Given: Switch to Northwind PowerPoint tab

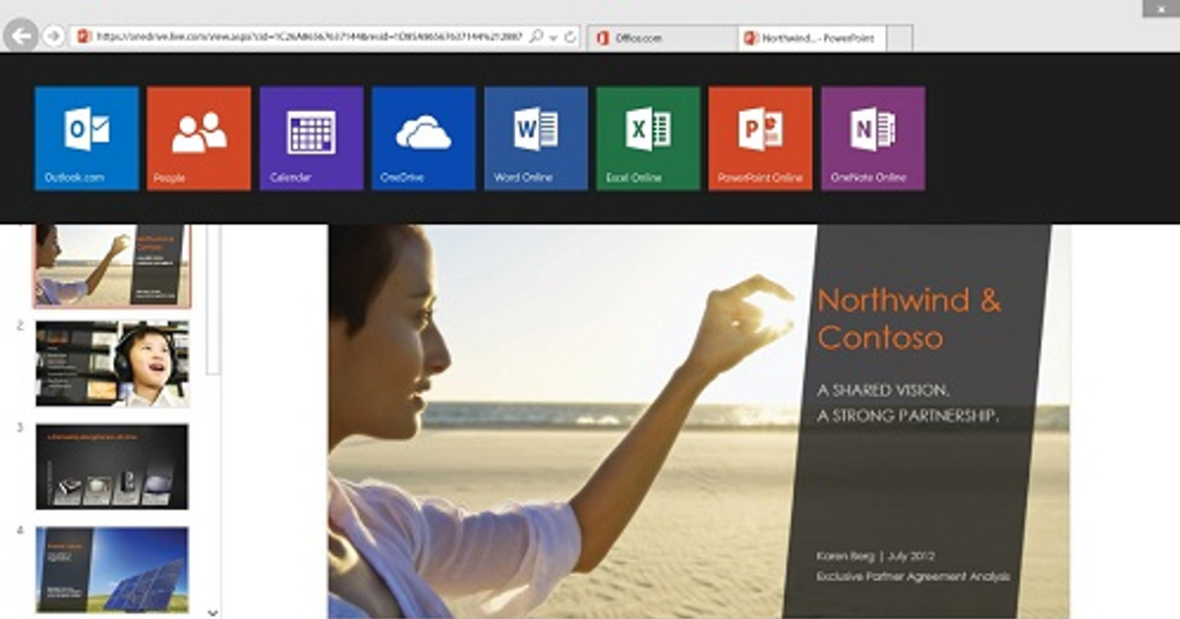Looking at the screenshot, I should pos(812,38).
